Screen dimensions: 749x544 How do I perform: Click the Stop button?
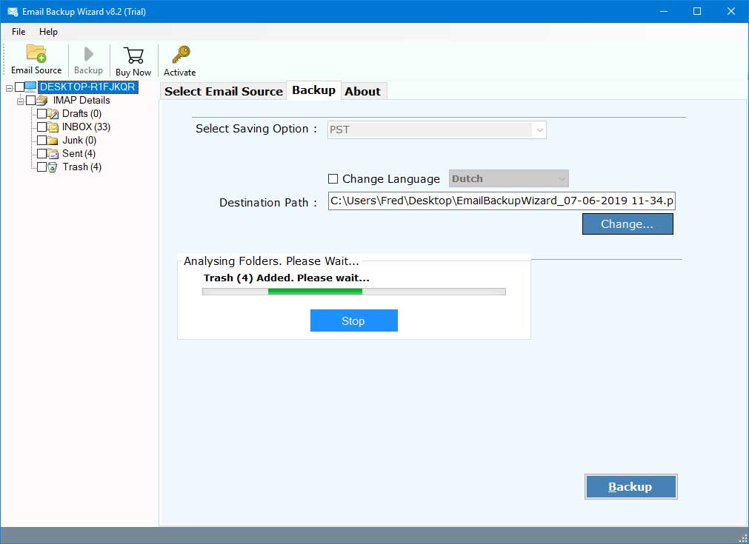354,320
